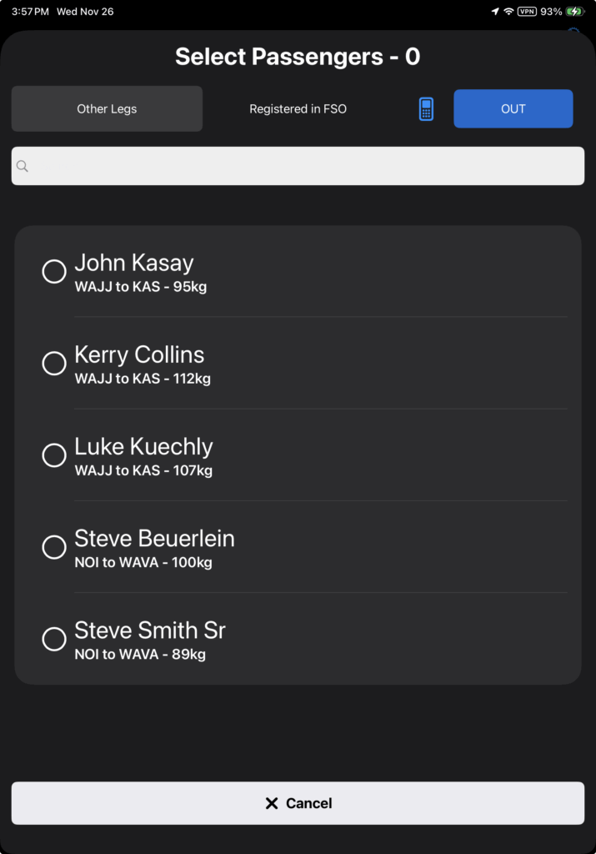Toggle Steve Beuerlein passenger selection

coord(54,546)
